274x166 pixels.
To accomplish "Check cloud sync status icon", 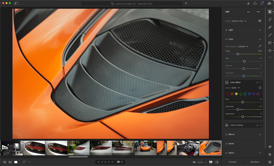I will [x=269, y=3].
